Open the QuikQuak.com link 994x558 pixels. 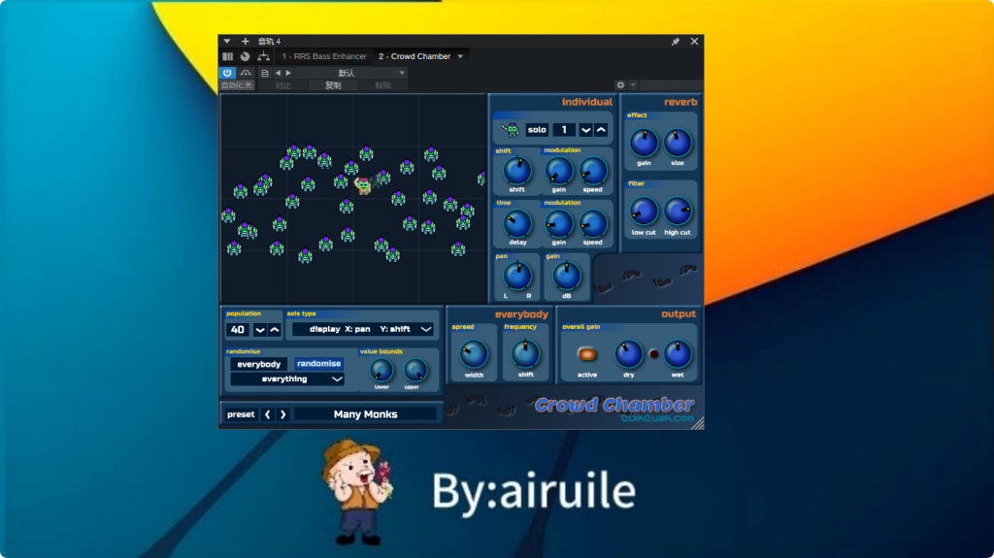coord(657,418)
